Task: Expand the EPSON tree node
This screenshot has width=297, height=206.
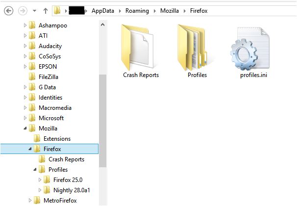Action: click(x=25, y=67)
